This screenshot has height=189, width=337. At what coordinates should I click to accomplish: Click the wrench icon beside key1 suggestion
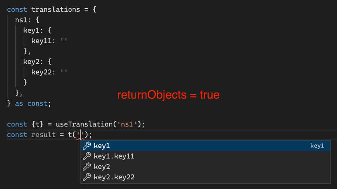(87, 146)
